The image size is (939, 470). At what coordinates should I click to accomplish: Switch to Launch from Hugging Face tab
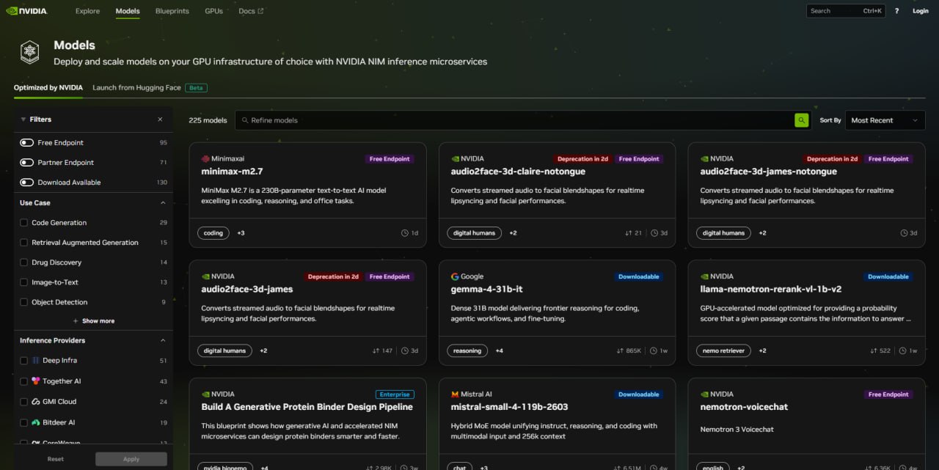(136, 88)
